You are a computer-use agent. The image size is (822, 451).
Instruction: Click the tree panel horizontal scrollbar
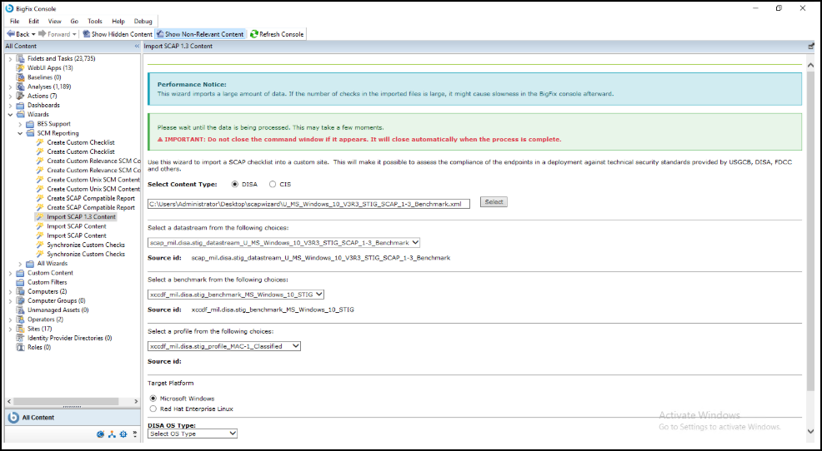click(66, 401)
